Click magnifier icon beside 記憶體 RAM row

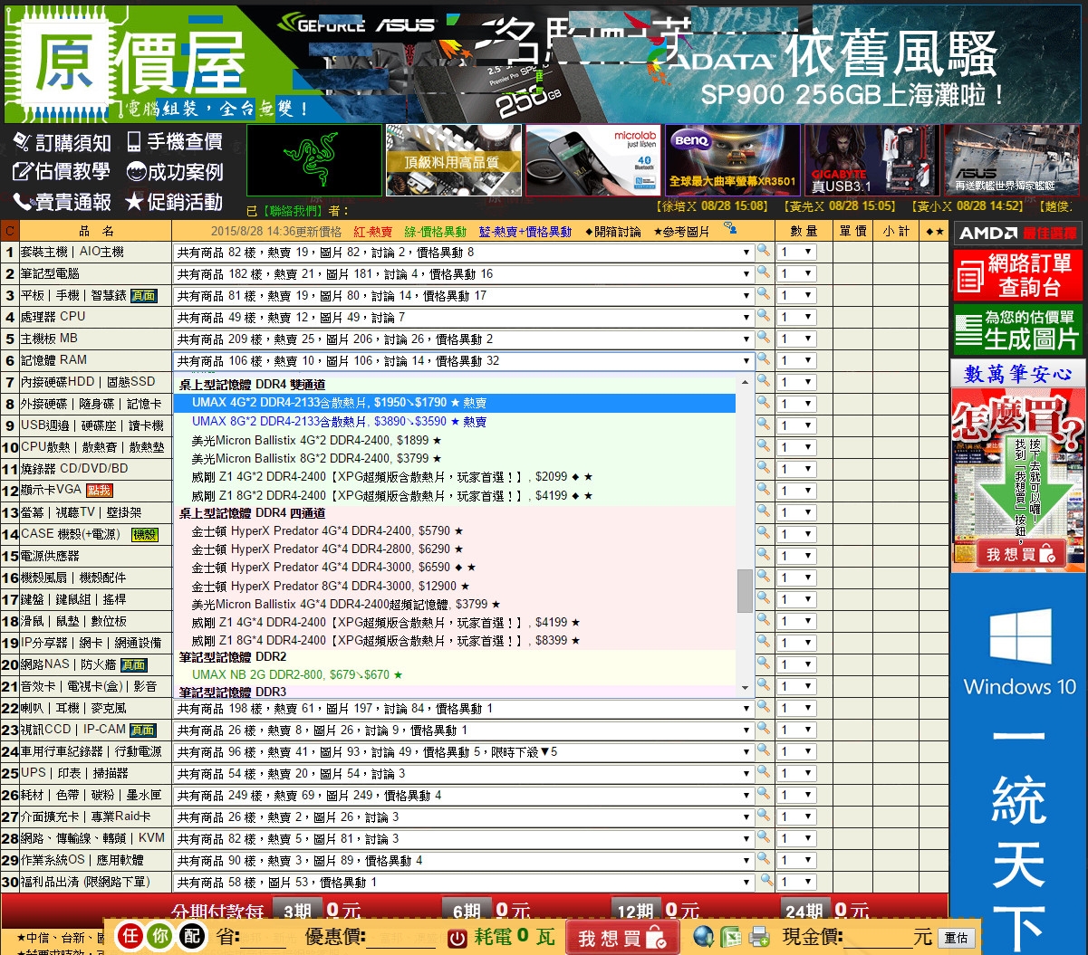point(764,359)
